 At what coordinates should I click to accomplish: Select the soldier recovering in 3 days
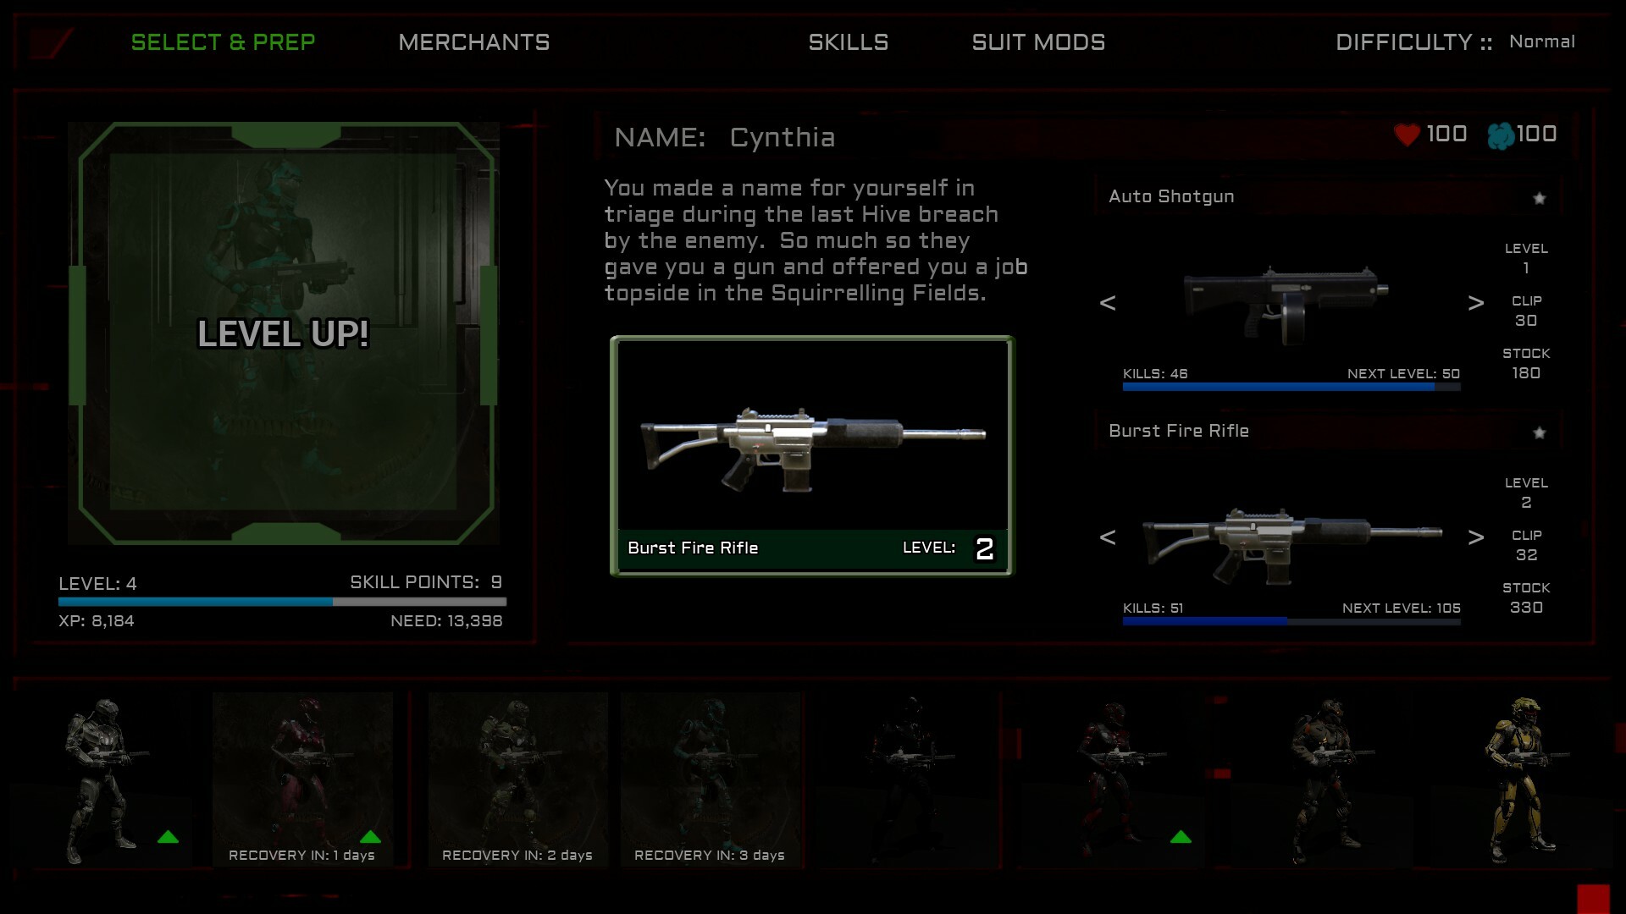[711, 779]
